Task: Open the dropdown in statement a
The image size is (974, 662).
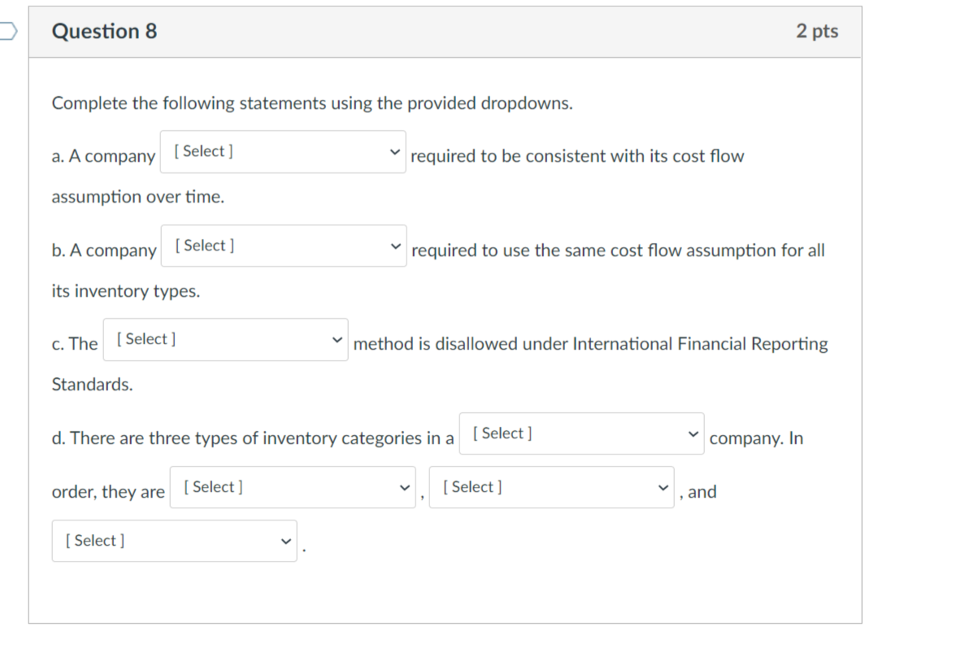Action: coord(283,151)
